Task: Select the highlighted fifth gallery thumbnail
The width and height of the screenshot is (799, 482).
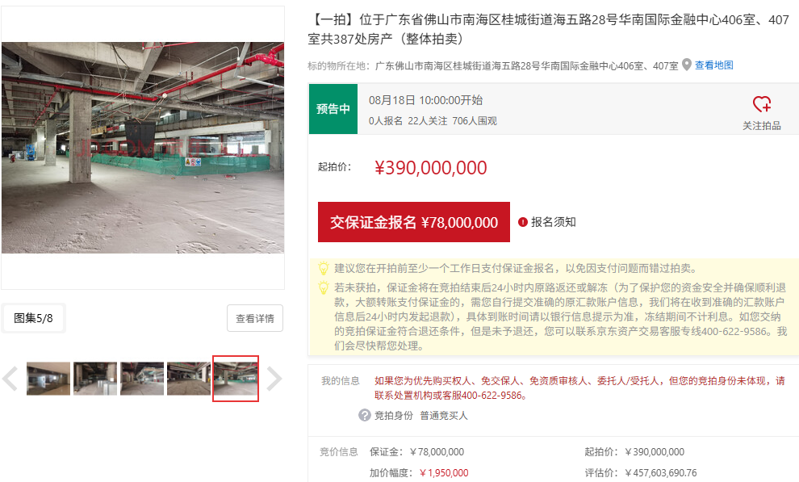Action: click(x=236, y=379)
